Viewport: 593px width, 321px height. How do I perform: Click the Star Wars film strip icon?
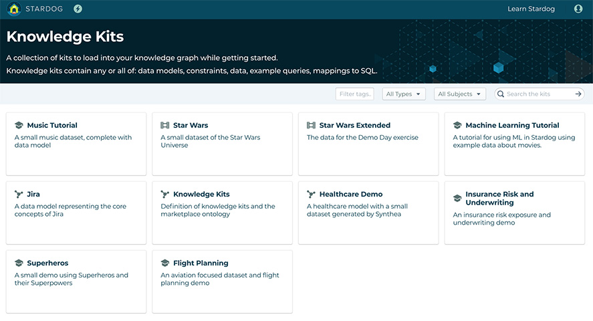pyautogui.click(x=165, y=125)
